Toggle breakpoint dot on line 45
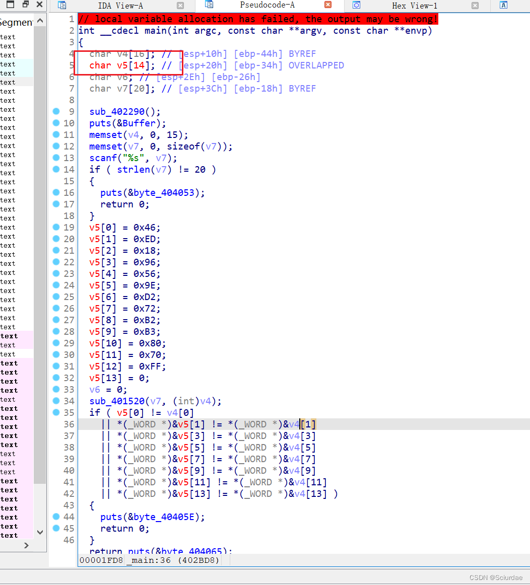Screen dimensions: 530x585 tap(56, 528)
